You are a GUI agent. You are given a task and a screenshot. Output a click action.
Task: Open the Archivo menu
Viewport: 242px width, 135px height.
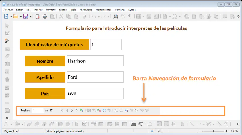point(8,10)
